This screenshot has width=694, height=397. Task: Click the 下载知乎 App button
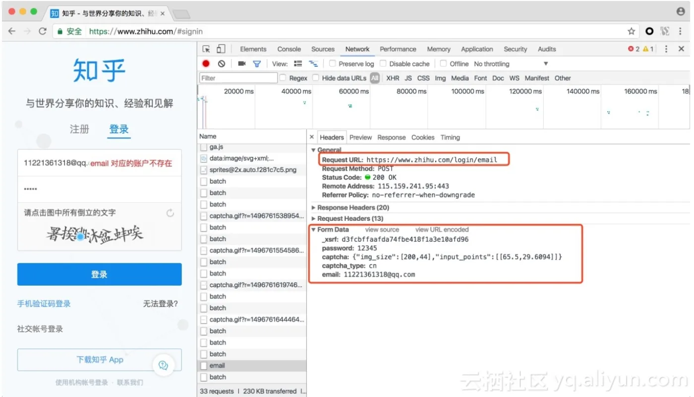coord(99,359)
